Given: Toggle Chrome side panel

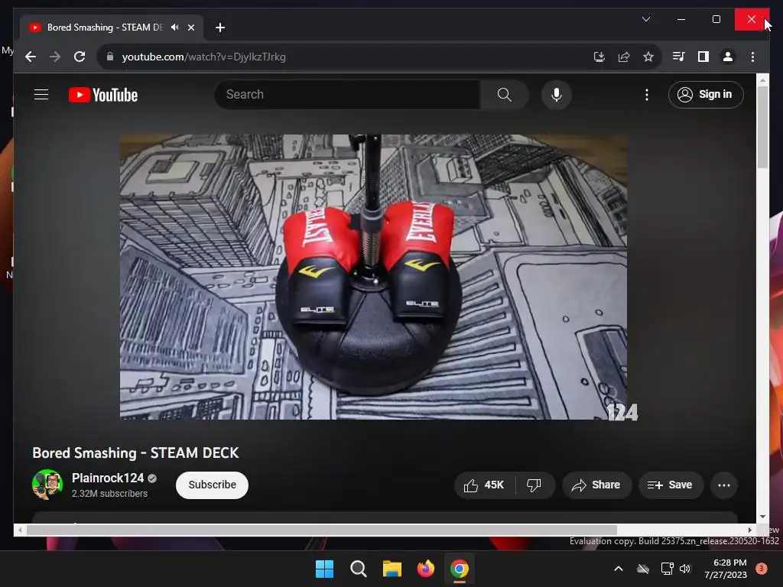Looking at the screenshot, I should [703, 57].
